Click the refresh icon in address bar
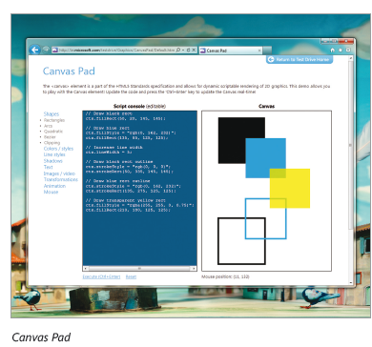The image size is (372, 347). click(188, 50)
